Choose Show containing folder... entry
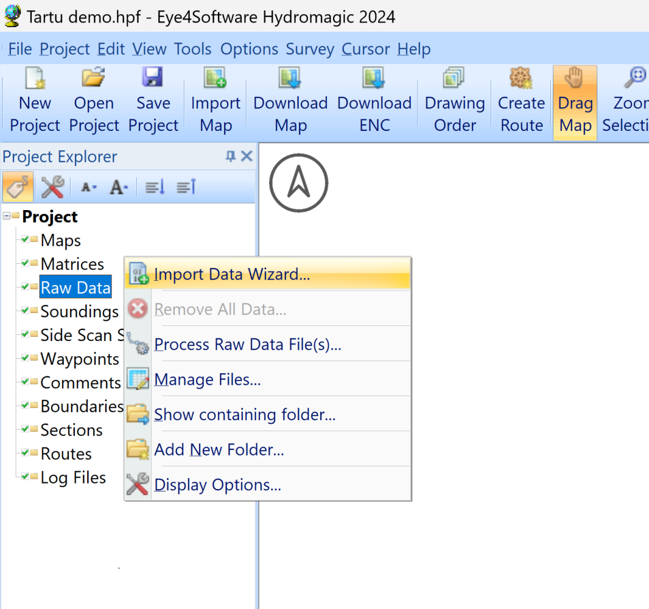This screenshot has width=649, height=609. click(x=268, y=414)
